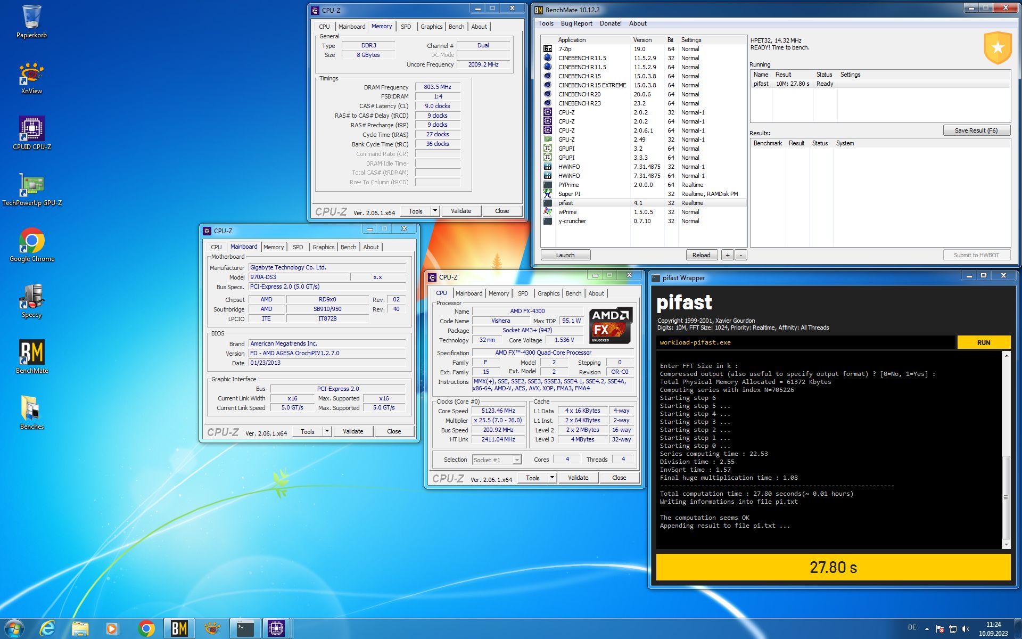Click Submit to HWBOT button
Viewport: 1022px width, 639px height.
coord(976,255)
